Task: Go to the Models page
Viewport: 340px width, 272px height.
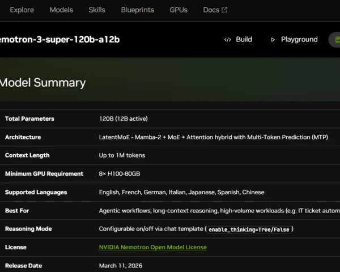Action: tap(61, 10)
